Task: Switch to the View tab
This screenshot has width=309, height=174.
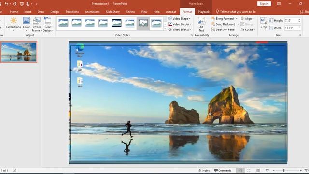Action: (144, 12)
